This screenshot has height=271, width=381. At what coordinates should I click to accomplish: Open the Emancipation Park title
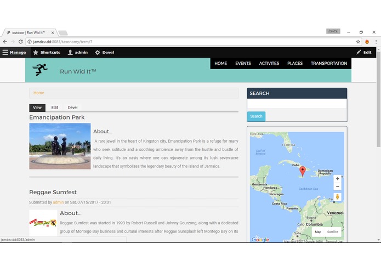(x=57, y=117)
